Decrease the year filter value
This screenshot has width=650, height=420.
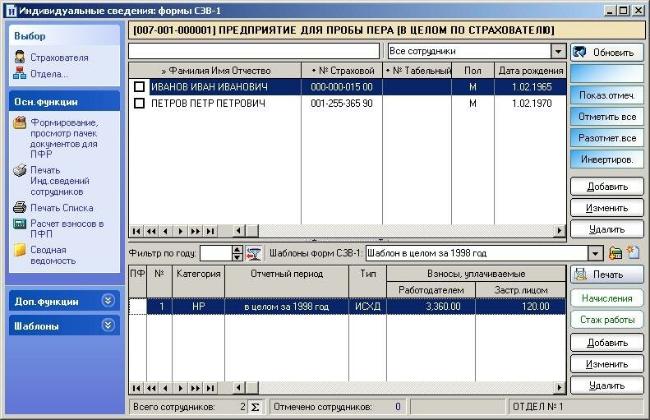[237, 257]
